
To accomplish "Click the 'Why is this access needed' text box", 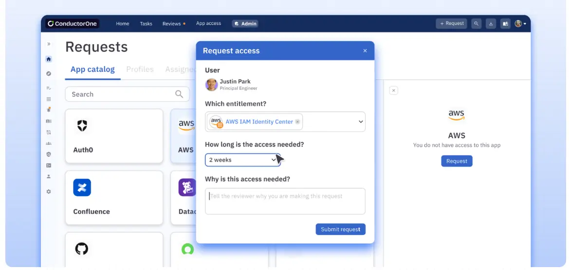I will coord(285,201).
